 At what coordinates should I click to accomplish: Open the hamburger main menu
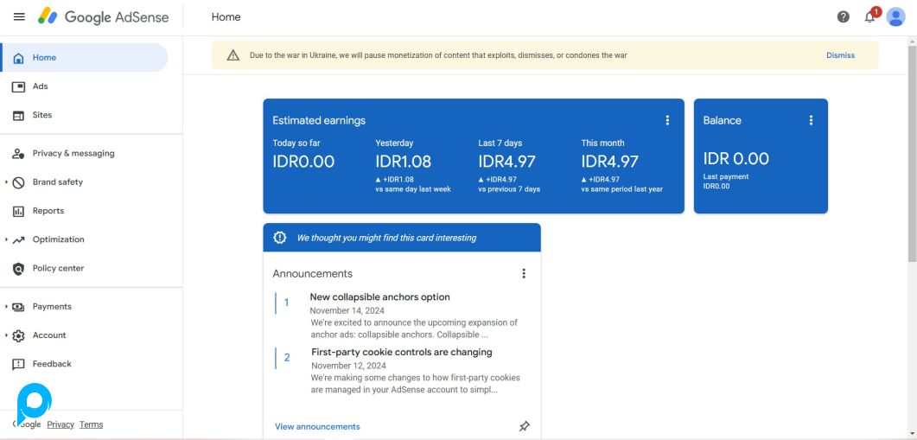19,17
